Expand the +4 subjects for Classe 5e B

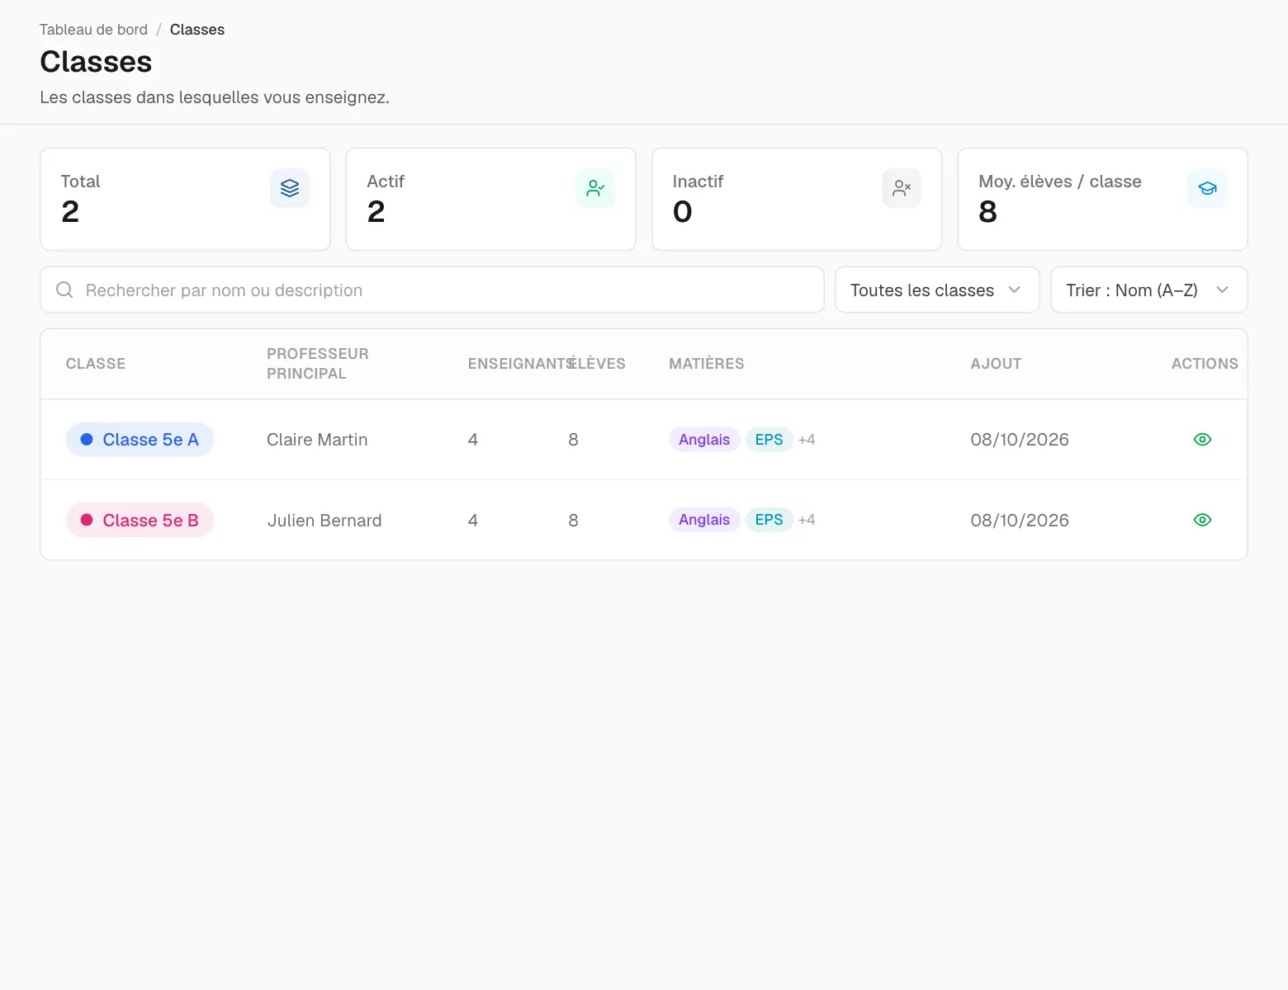807,520
